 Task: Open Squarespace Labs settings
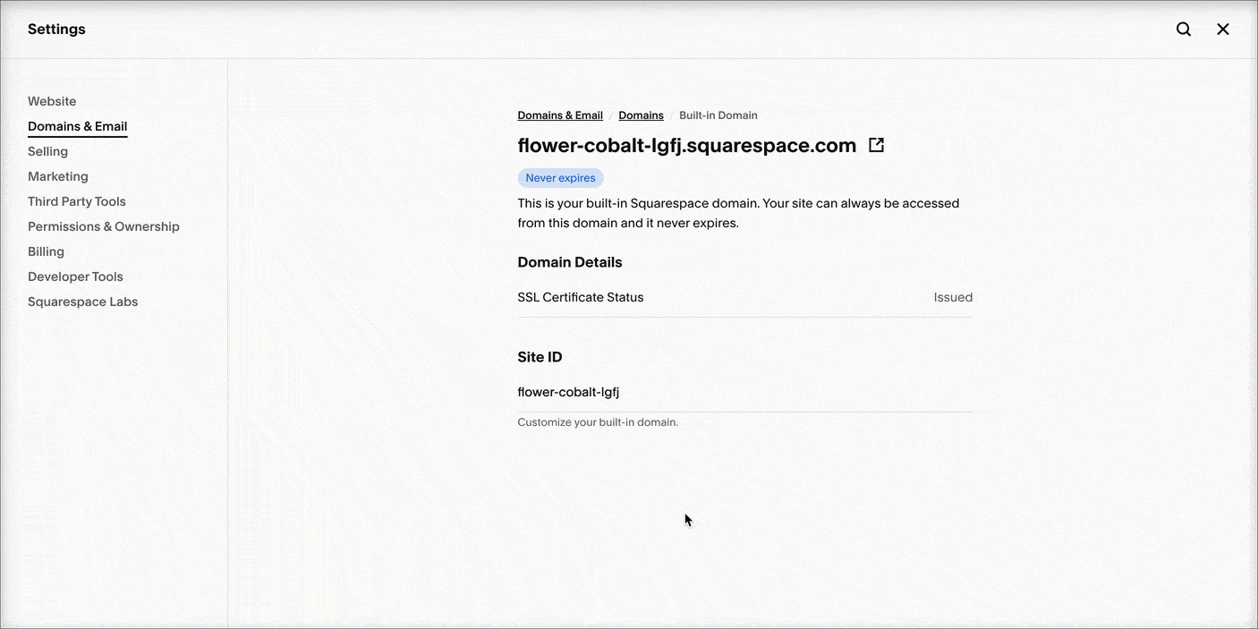pyautogui.click(x=83, y=302)
